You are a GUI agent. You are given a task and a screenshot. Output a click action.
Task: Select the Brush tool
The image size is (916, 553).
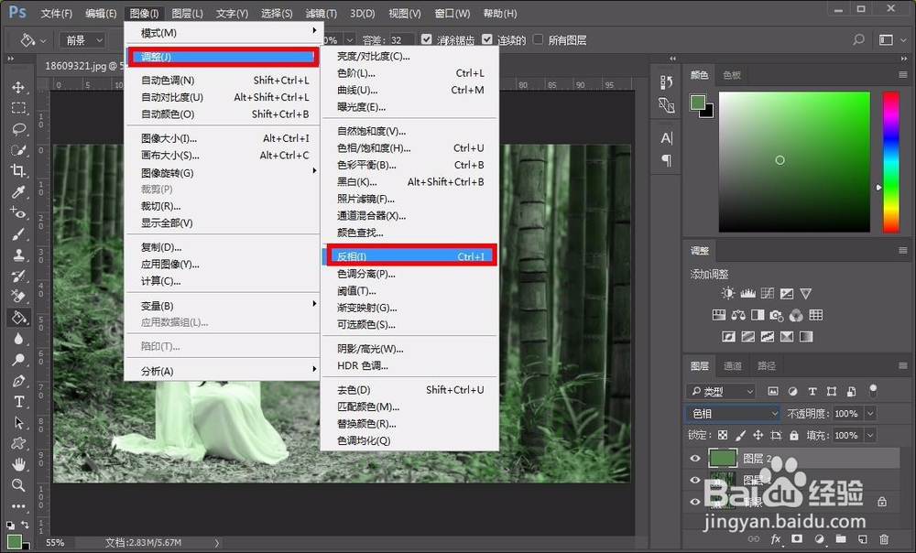(18, 234)
